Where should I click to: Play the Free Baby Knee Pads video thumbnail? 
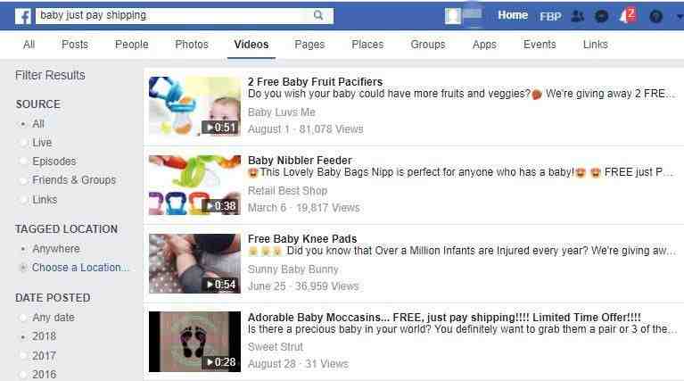coord(194,263)
